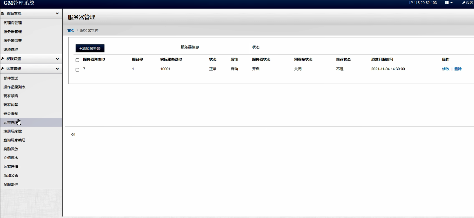
Task: Check the box for server row 7
Action: (77, 70)
